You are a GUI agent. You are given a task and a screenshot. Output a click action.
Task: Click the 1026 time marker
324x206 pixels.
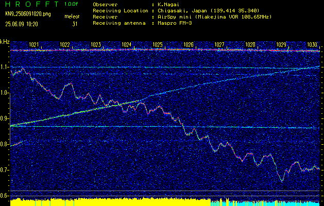[x=189, y=44]
